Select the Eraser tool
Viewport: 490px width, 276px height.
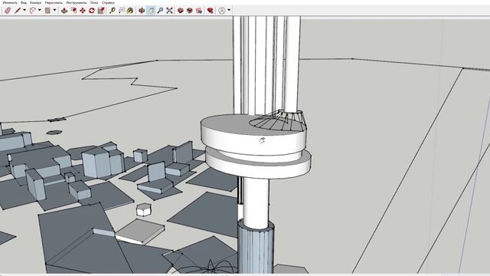point(8,11)
